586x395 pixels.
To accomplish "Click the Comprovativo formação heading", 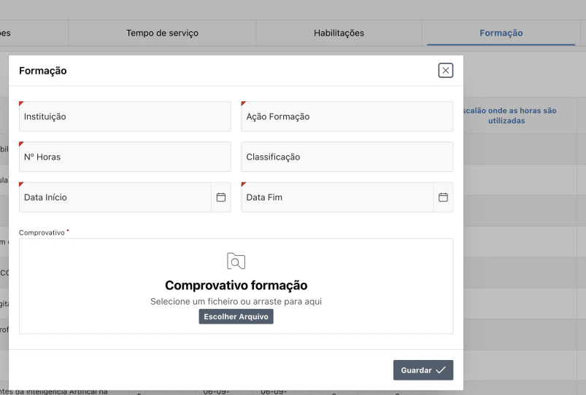I will (x=236, y=286).
